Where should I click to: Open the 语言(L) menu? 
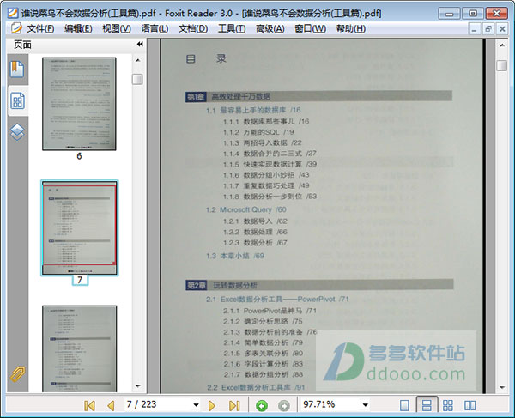pyautogui.click(x=154, y=29)
